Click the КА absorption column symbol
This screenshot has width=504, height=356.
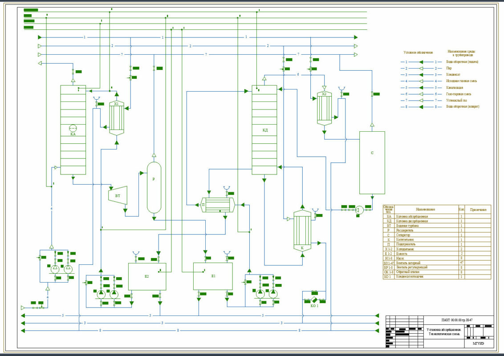[73, 130]
